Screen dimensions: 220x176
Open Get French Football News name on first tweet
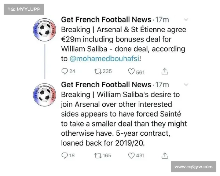point(106,19)
